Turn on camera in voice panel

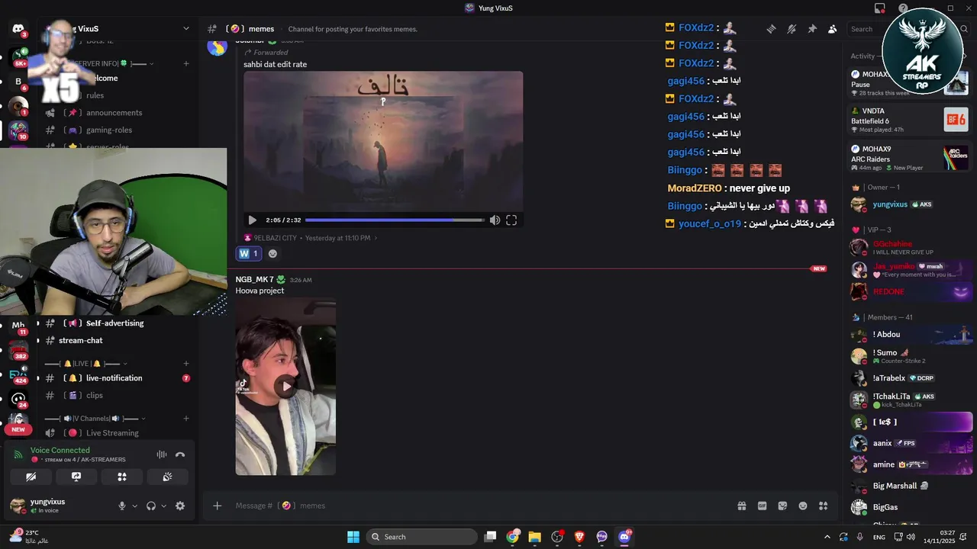point(31,477)
